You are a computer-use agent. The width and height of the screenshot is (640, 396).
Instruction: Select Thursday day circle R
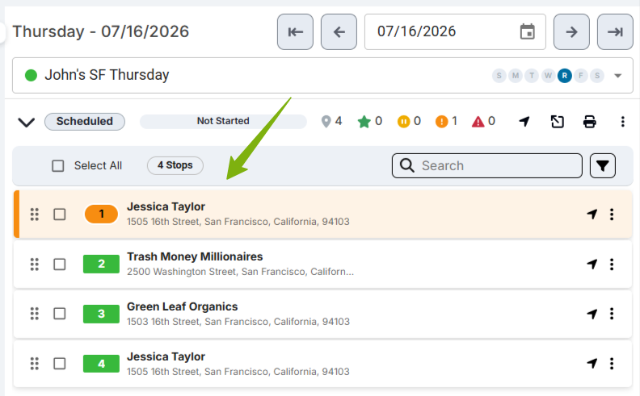pos(565,75)
